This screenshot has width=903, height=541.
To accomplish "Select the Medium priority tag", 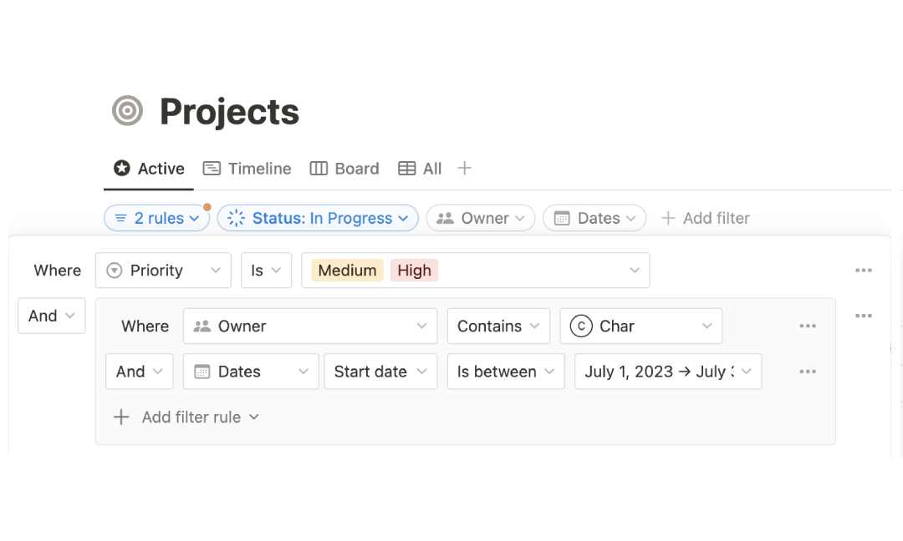I will [x=347, y=270].
